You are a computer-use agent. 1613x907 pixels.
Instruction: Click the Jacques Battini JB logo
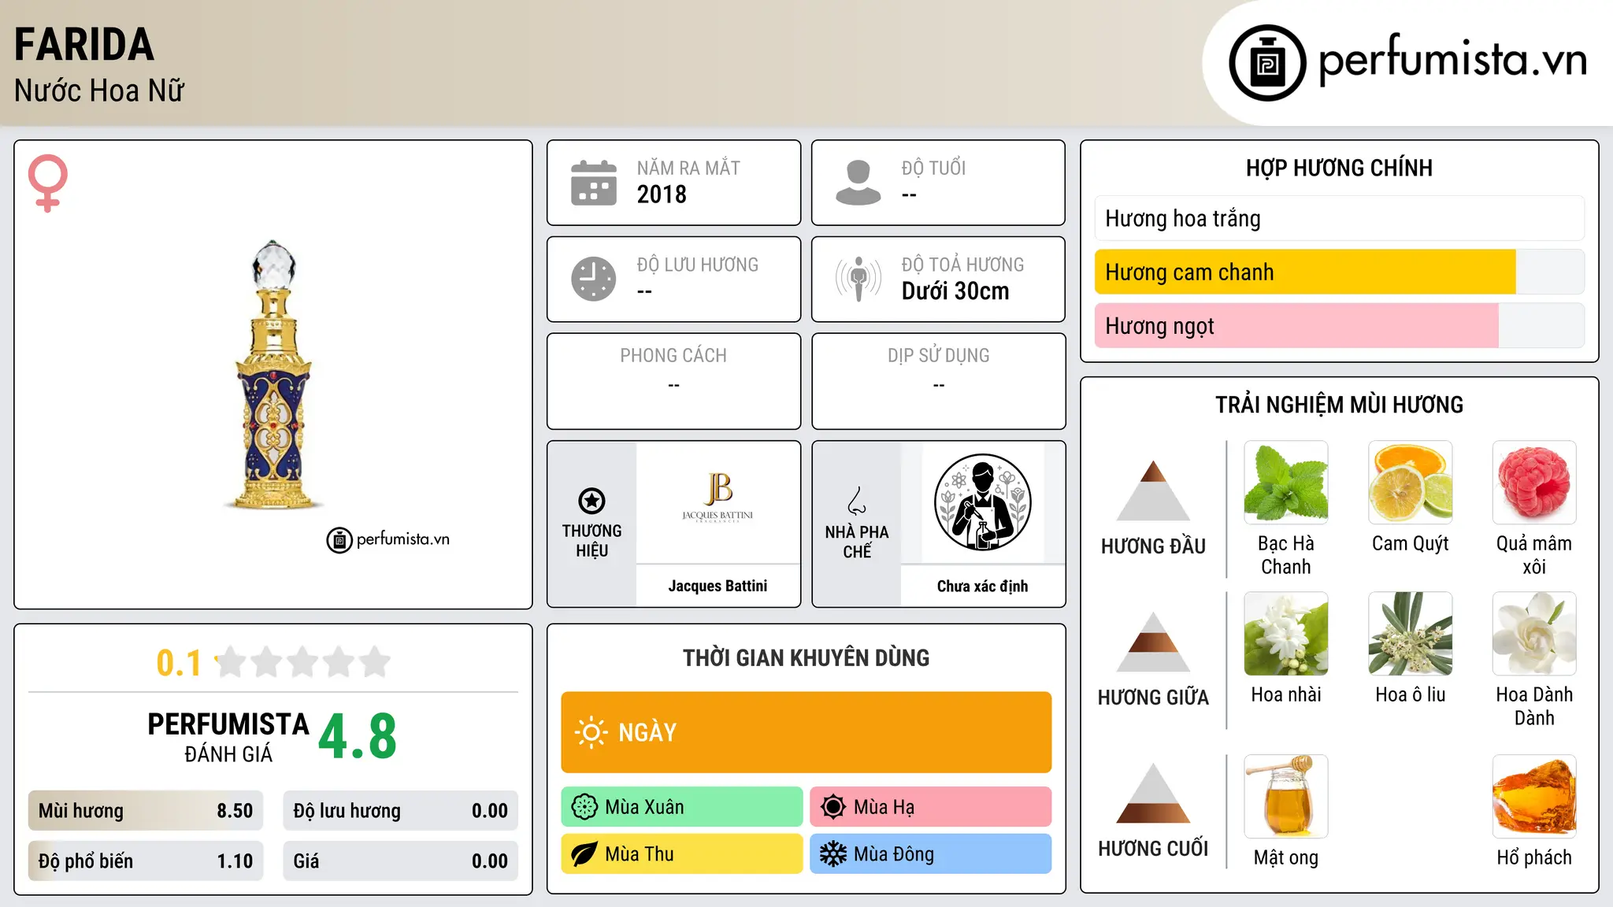[718, 498]
